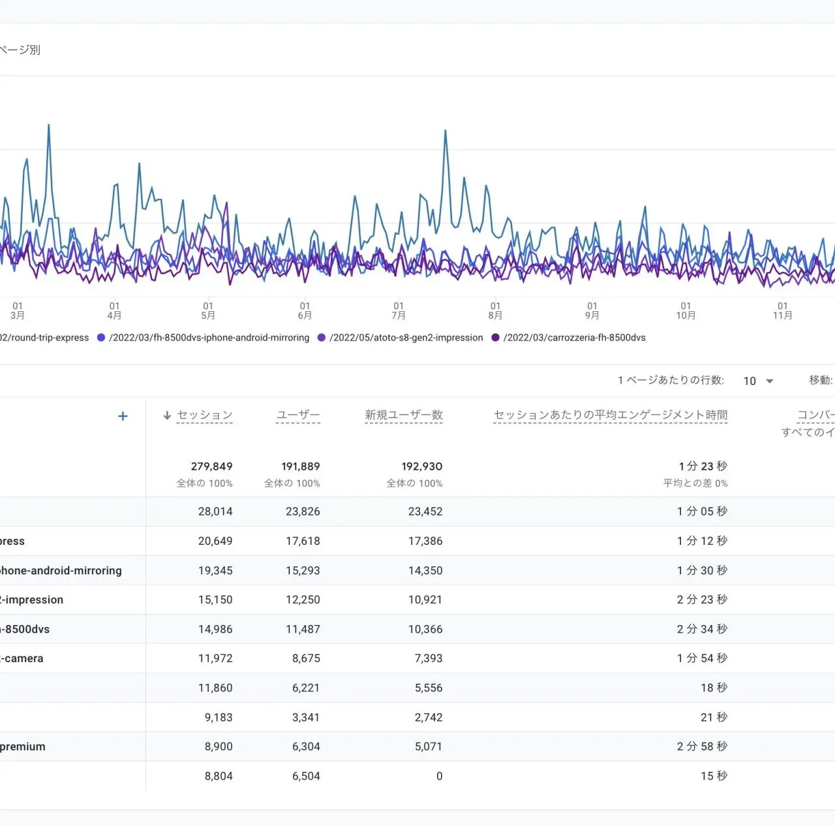835x826 pixels.
Task: Sort by the 新規ユーザー数 column header
Action: (x=404, y=416)
